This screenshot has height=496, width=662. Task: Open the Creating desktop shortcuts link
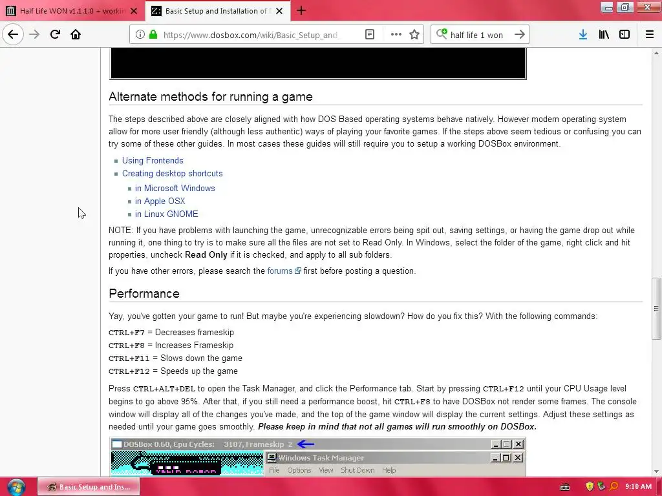pyautogui.click(x=172, y=173)
